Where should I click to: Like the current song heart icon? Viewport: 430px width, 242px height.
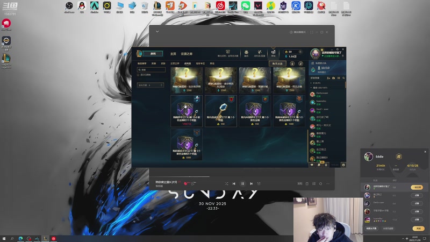point(185,183)
